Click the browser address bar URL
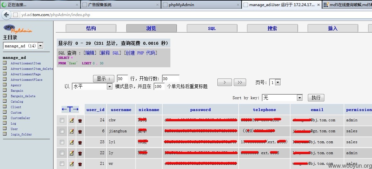The height and width of the screenshot is (169, 372). coord(56,15)
